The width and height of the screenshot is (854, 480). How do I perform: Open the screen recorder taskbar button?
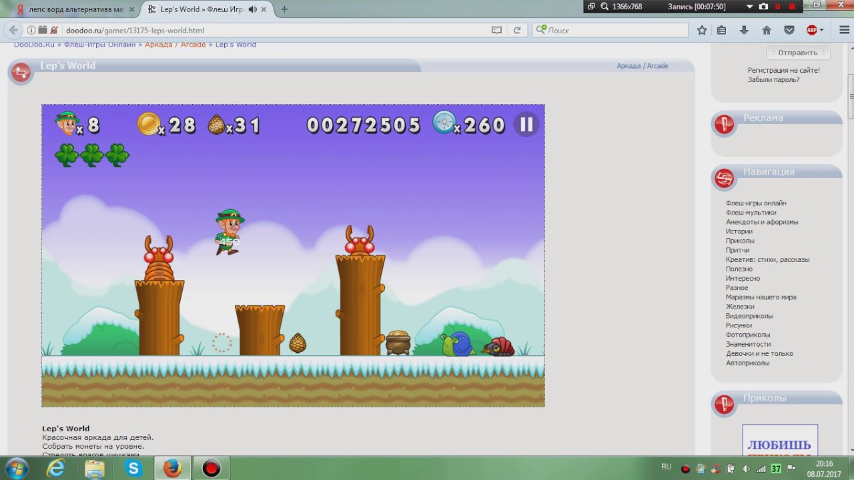coord(211,469)
